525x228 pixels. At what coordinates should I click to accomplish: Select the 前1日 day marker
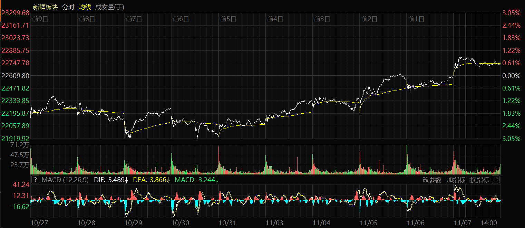[416, 19]
